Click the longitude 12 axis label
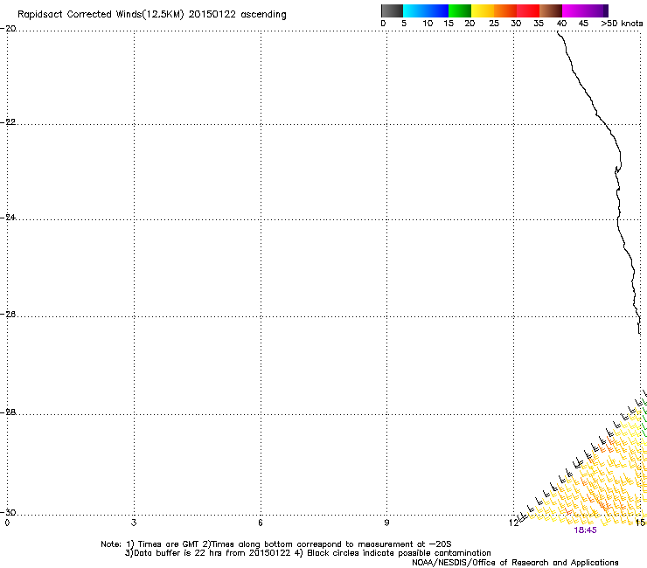This screenshot has width=647, height=568. point(513,523)
